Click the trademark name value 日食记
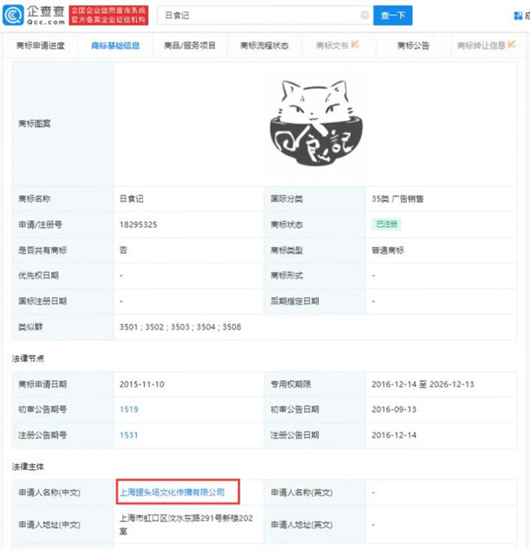Image resolution: width=530 pixels, height=550 pixels. tap(131, 199)
